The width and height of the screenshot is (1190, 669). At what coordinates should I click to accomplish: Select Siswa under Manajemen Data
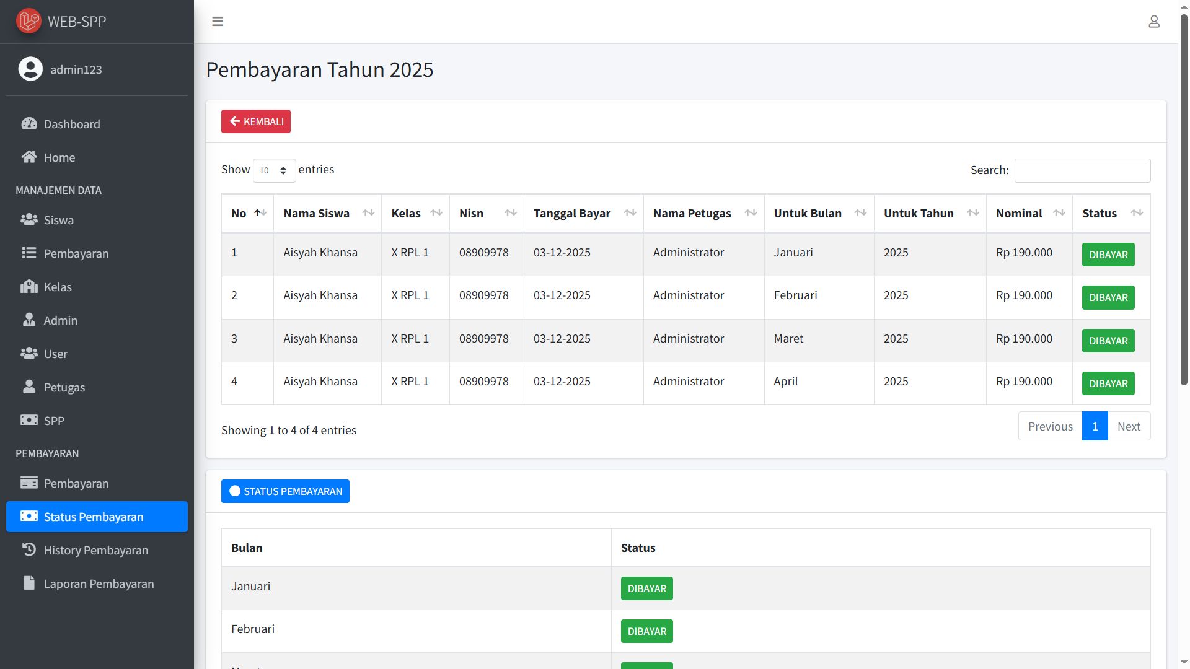58,220
